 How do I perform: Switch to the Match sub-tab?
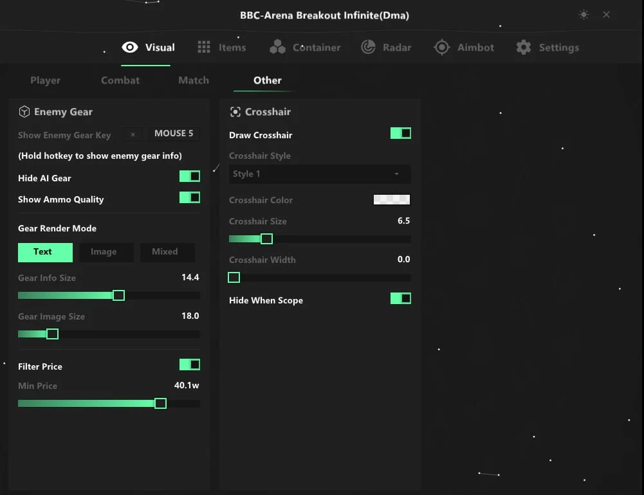click(x=194, y=80)
